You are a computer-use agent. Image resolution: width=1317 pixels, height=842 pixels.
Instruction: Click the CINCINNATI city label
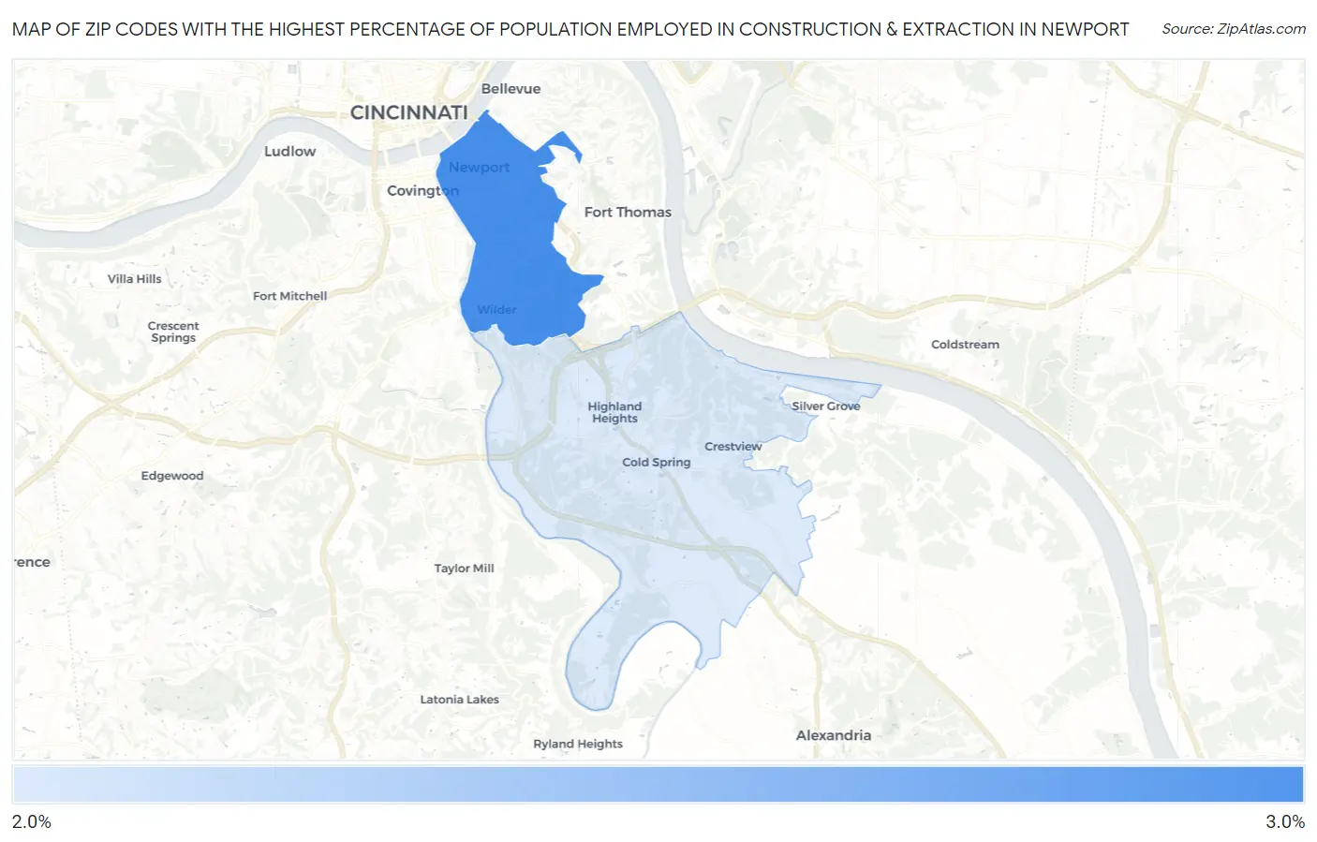point(408,112)
